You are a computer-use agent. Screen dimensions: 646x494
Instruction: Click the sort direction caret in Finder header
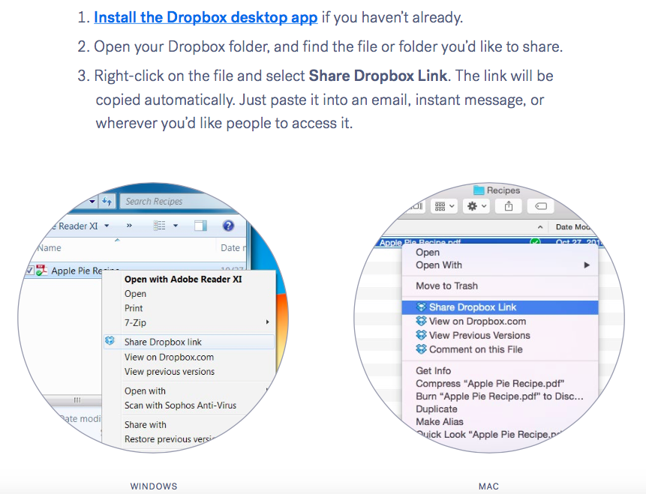point(540,227)
